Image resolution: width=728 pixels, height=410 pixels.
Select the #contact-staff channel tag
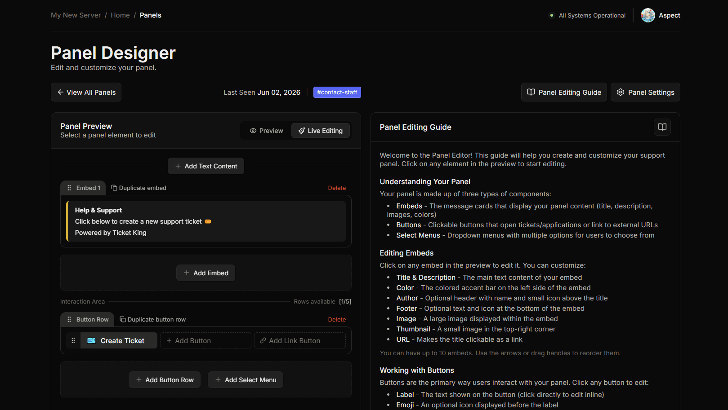(337, 92)
